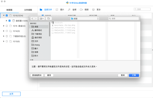Open the 桌面 location popup menu
The image size is (153, 99).
tap(85, 19)
